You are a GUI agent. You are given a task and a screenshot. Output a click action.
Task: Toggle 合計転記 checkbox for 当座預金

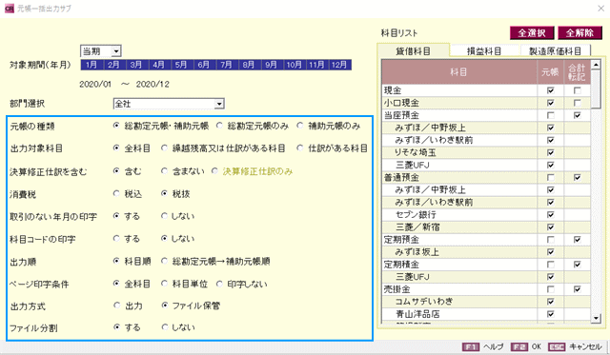tap(578, 115)
